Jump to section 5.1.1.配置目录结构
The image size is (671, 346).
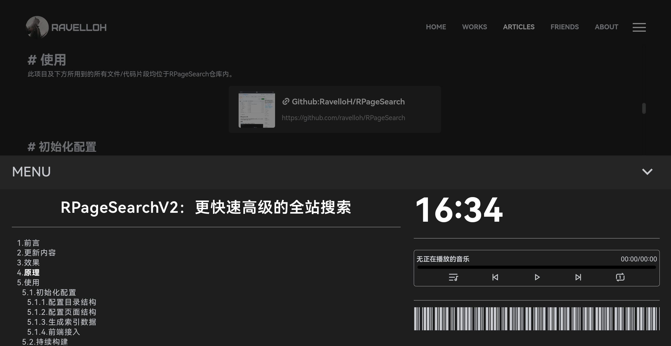(62, 302)
